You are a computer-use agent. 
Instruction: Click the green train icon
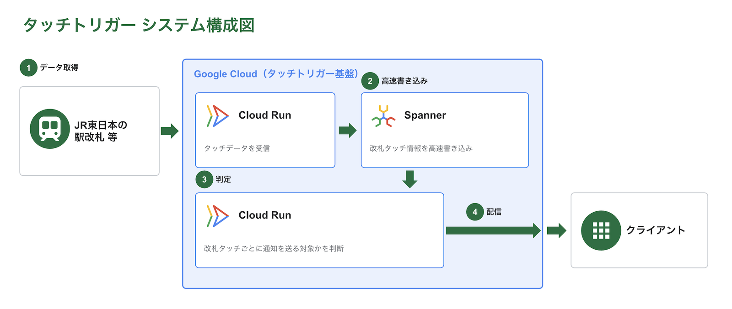point(50,129)
